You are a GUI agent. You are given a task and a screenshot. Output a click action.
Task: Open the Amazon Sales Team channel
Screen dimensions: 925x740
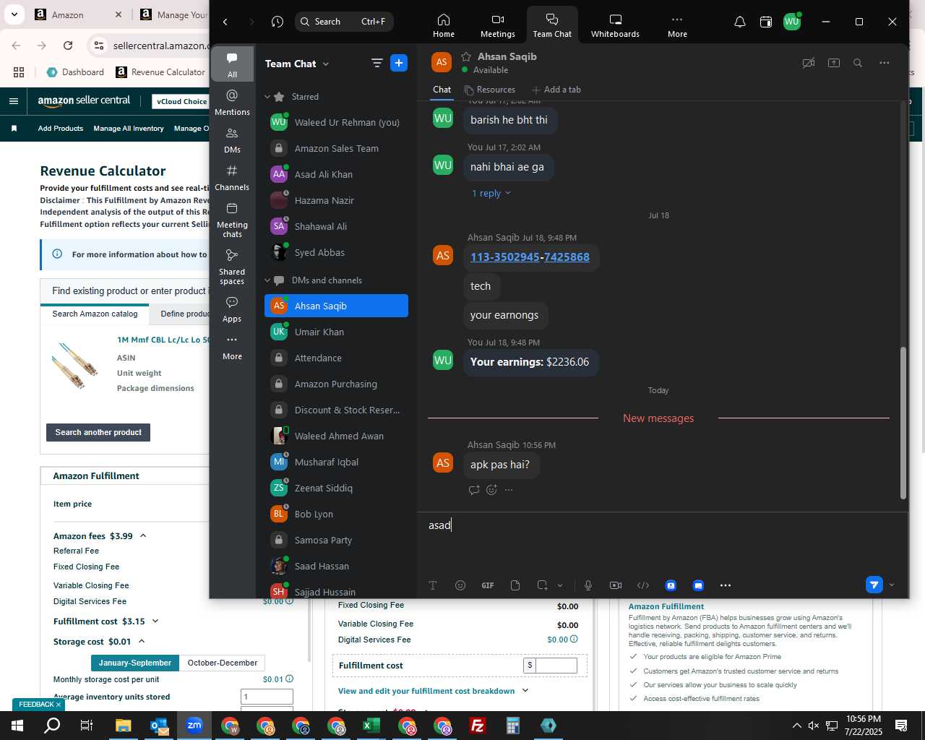[x=336, y=148]
